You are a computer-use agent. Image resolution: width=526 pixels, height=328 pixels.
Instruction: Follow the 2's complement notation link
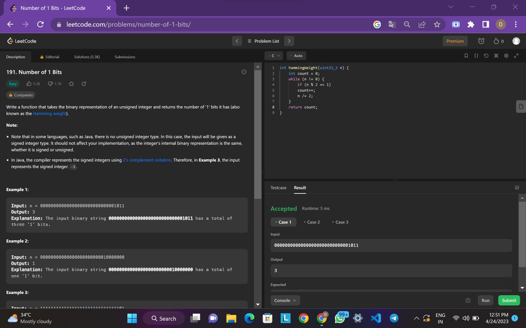(147, 160)
